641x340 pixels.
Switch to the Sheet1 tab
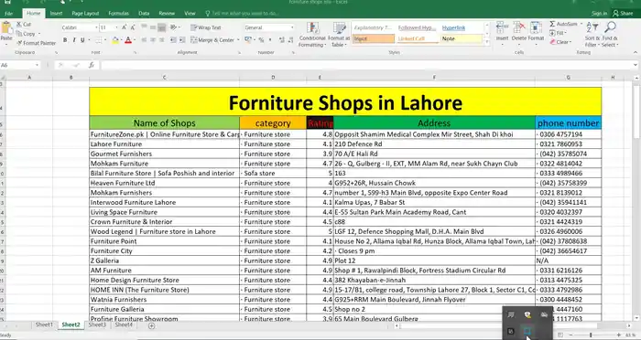coord(44,324)
